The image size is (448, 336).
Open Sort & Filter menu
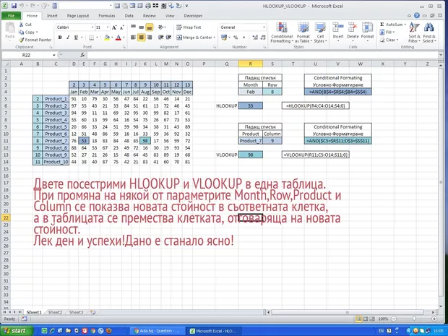[x=414, y=33]
